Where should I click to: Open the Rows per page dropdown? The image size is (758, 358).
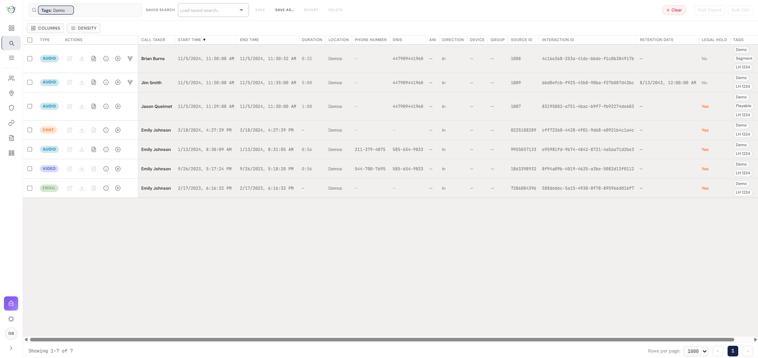[696, 351]
